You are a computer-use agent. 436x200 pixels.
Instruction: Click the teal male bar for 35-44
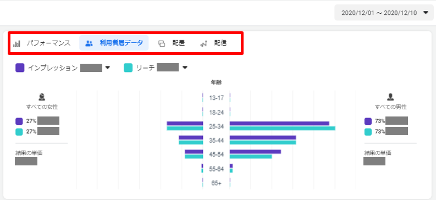(263, 142)
